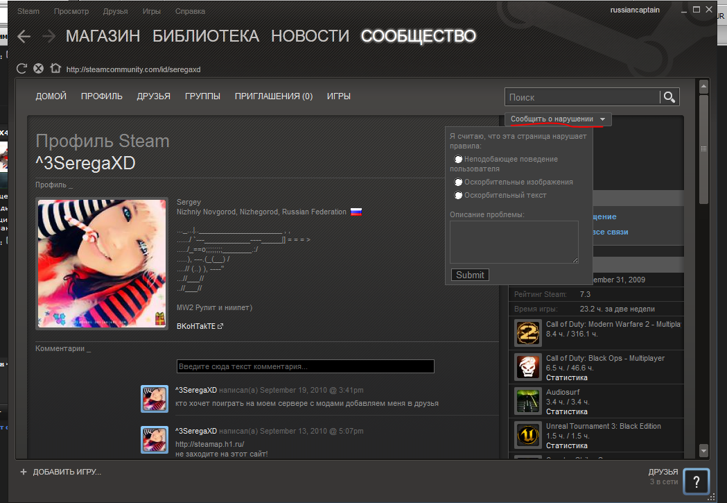The width and height of the screenshot is (727, 503).
Task: Click the Описание проблемы text area
Action: (x=514, y=242)
